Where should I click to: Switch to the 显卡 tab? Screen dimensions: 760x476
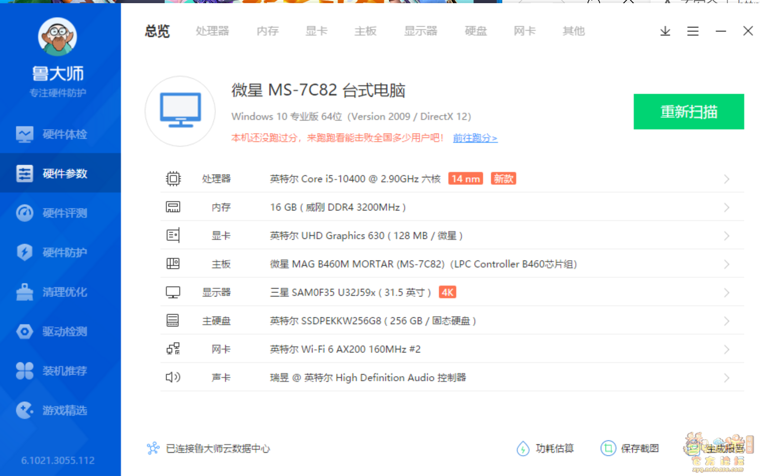(x=317, y=31)
